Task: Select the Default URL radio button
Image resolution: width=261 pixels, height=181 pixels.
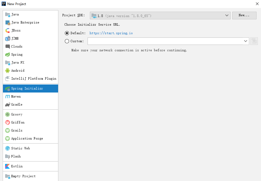Action: pyautogui.click(x=67, y=33)
